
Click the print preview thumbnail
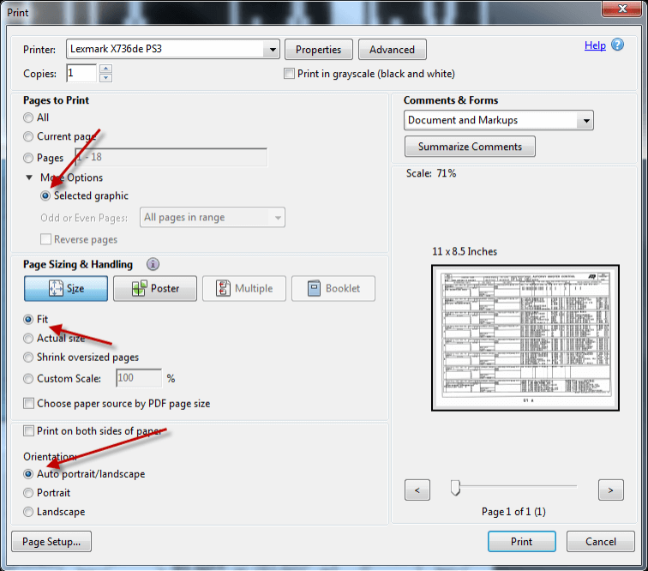(x=525, y=338)
